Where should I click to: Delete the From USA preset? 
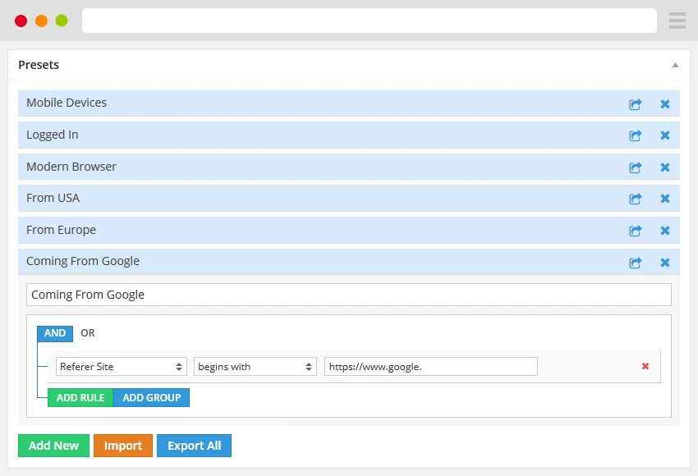[665, 199]
